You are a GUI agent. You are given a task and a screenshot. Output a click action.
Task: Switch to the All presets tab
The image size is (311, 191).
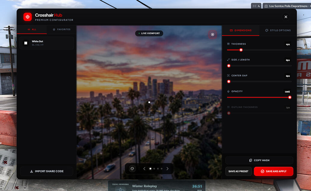point(32,30)
